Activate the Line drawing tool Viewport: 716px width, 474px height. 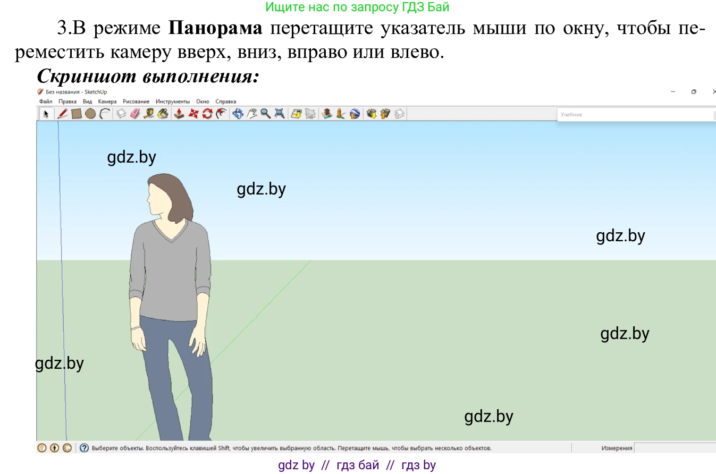click(x=63, y=114)
